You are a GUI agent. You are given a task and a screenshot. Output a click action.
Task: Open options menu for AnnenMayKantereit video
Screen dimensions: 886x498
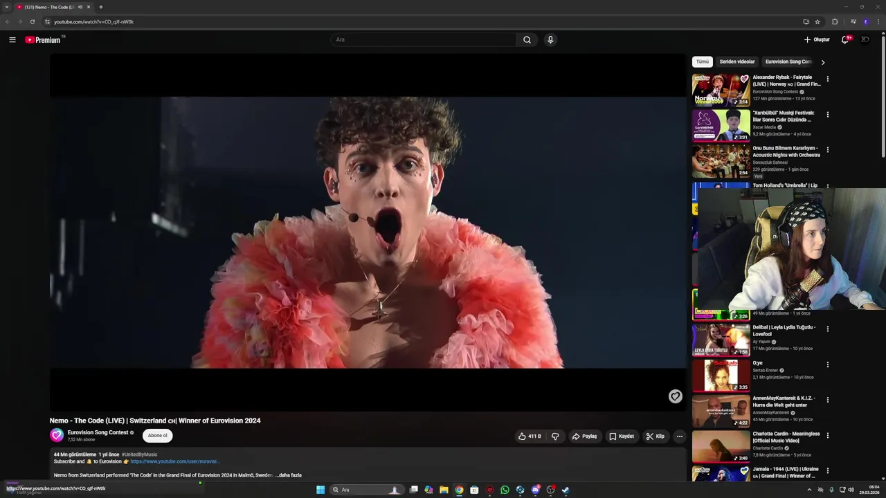(x=827, y=400)
